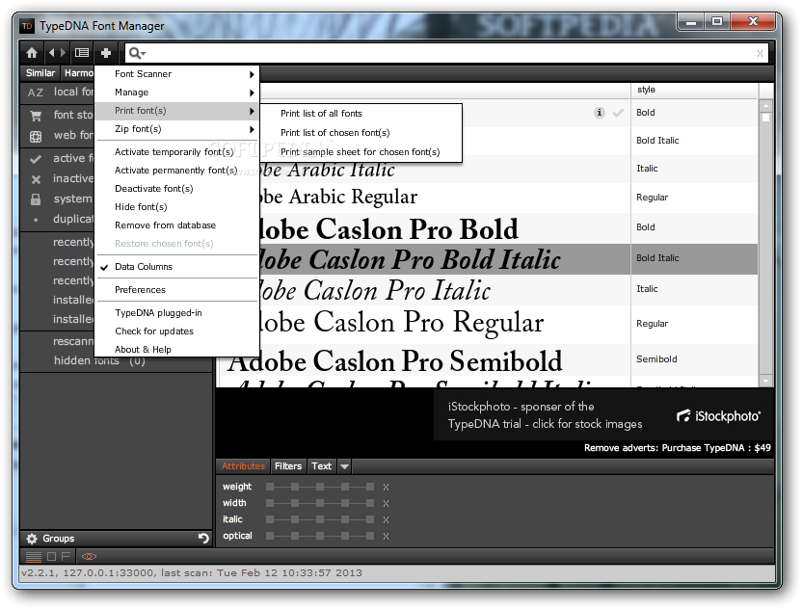Screen dimensions: 802x609
Task: Click the AZ local fonts icon
Action: coord(36,93)
